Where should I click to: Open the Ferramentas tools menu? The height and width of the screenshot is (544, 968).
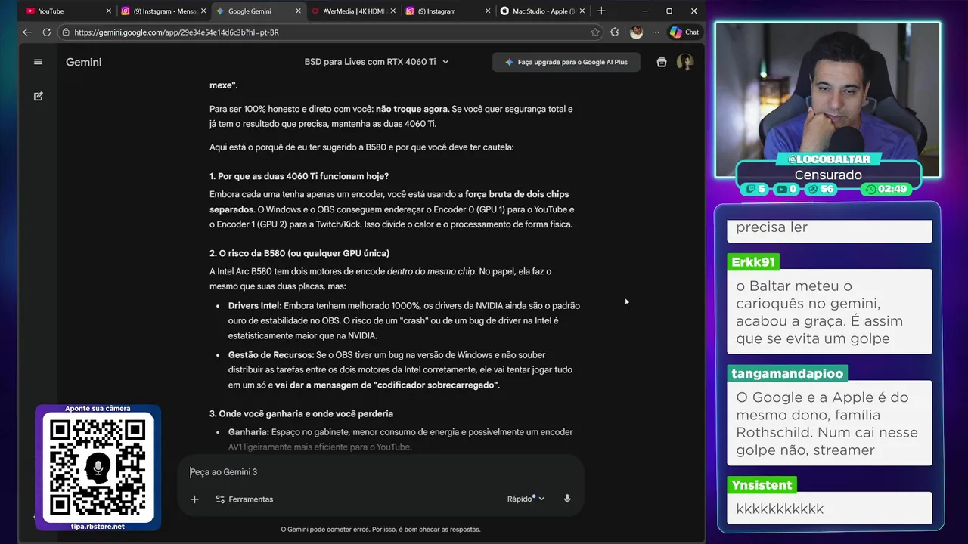tap(244, 499)
